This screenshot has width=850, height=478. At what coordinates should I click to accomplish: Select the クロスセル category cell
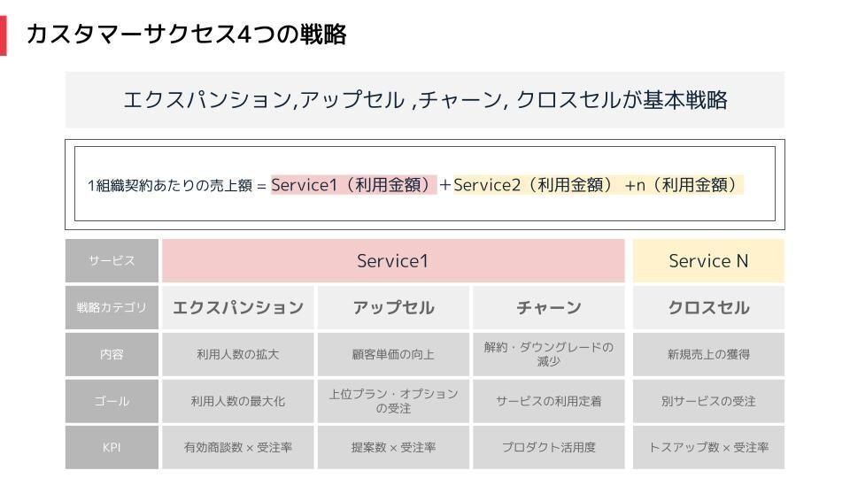pyautogui.click(x=708, y=307)
